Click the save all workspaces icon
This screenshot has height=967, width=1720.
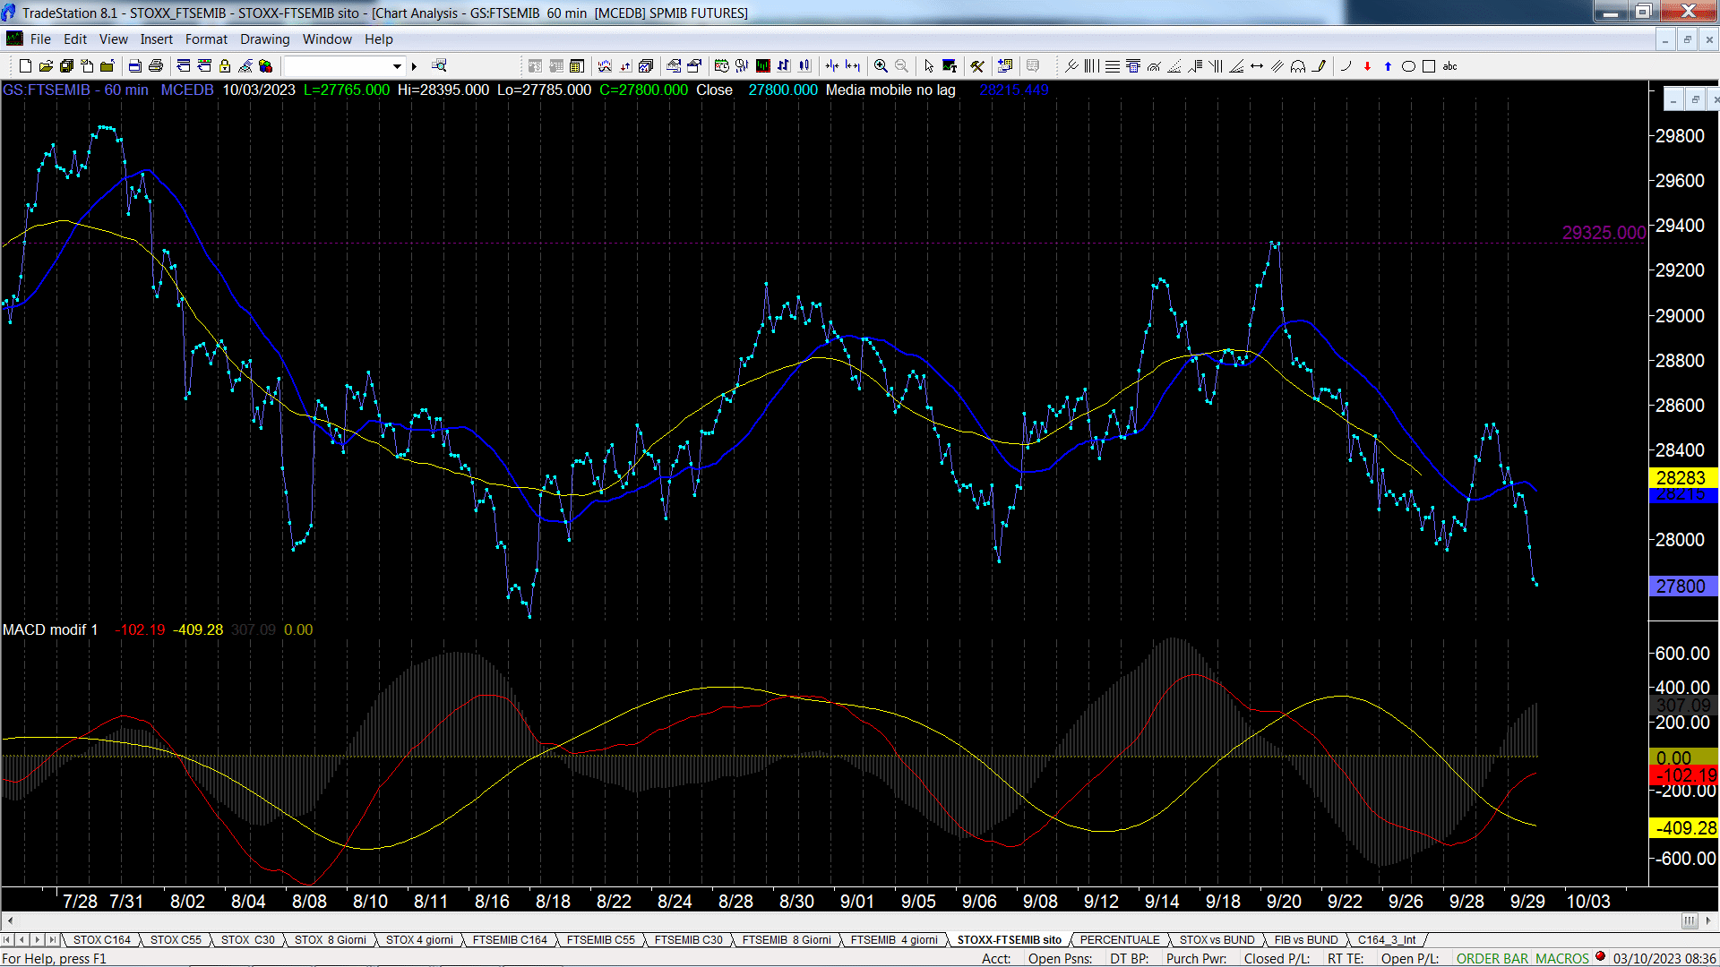click(66, 66)
